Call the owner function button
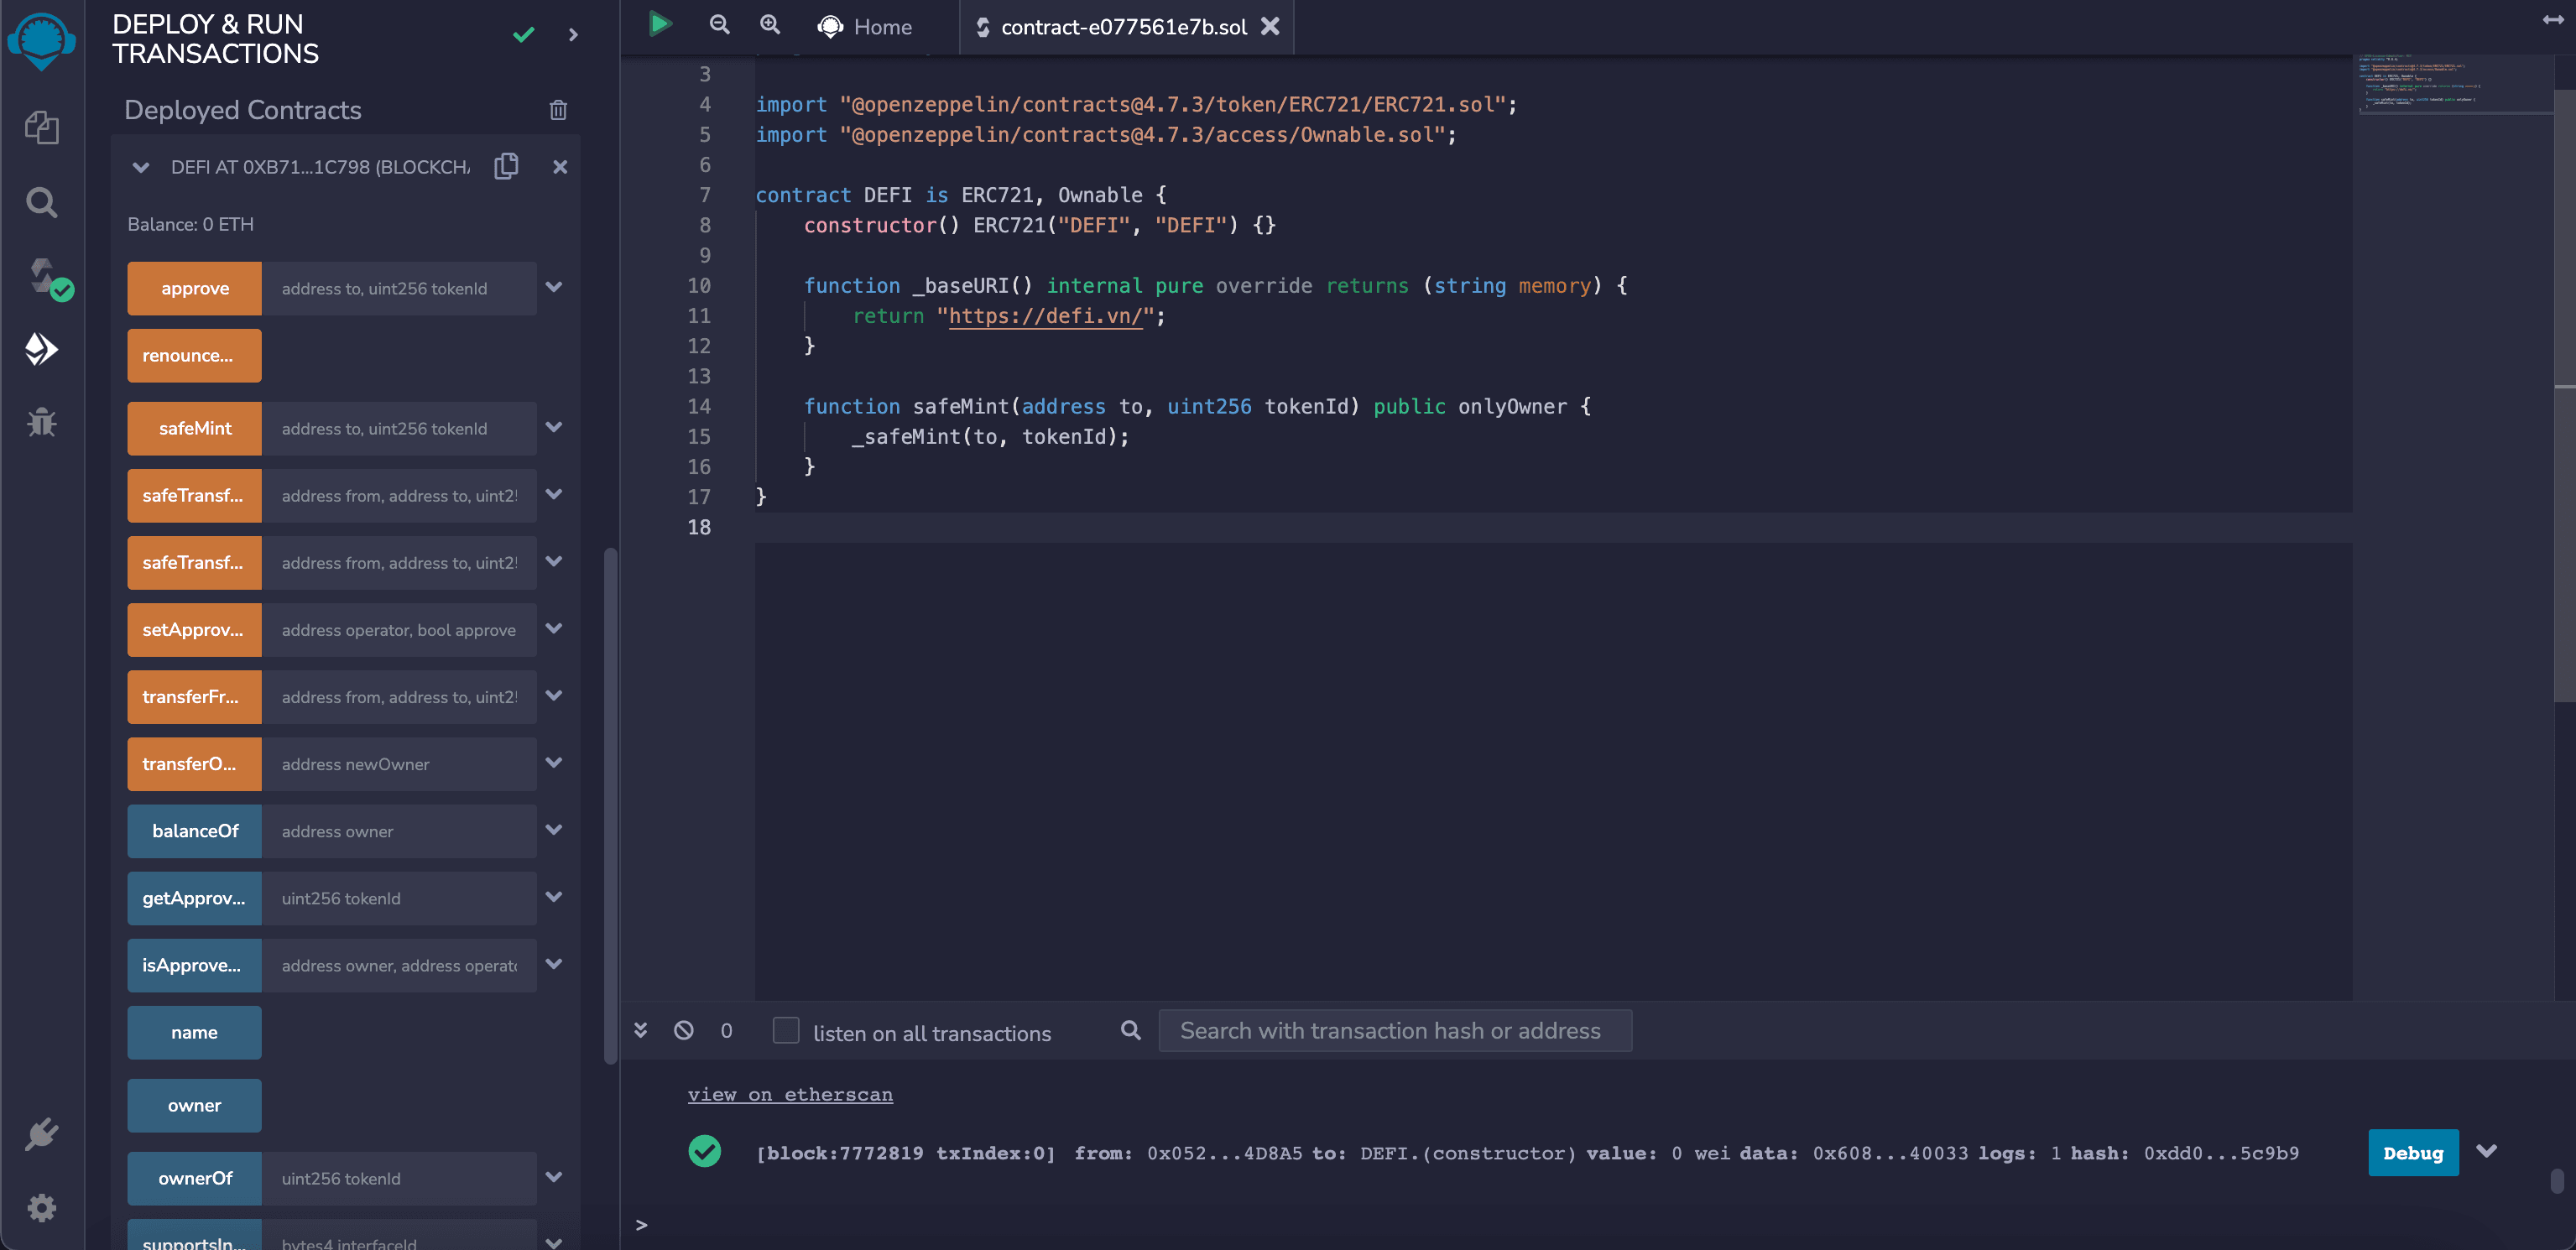 [194, 1105]
